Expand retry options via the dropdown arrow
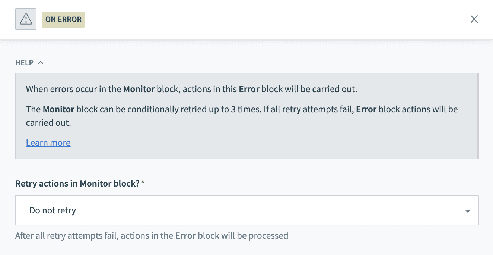Screen dimensions: 493x255 coord(467,210)
